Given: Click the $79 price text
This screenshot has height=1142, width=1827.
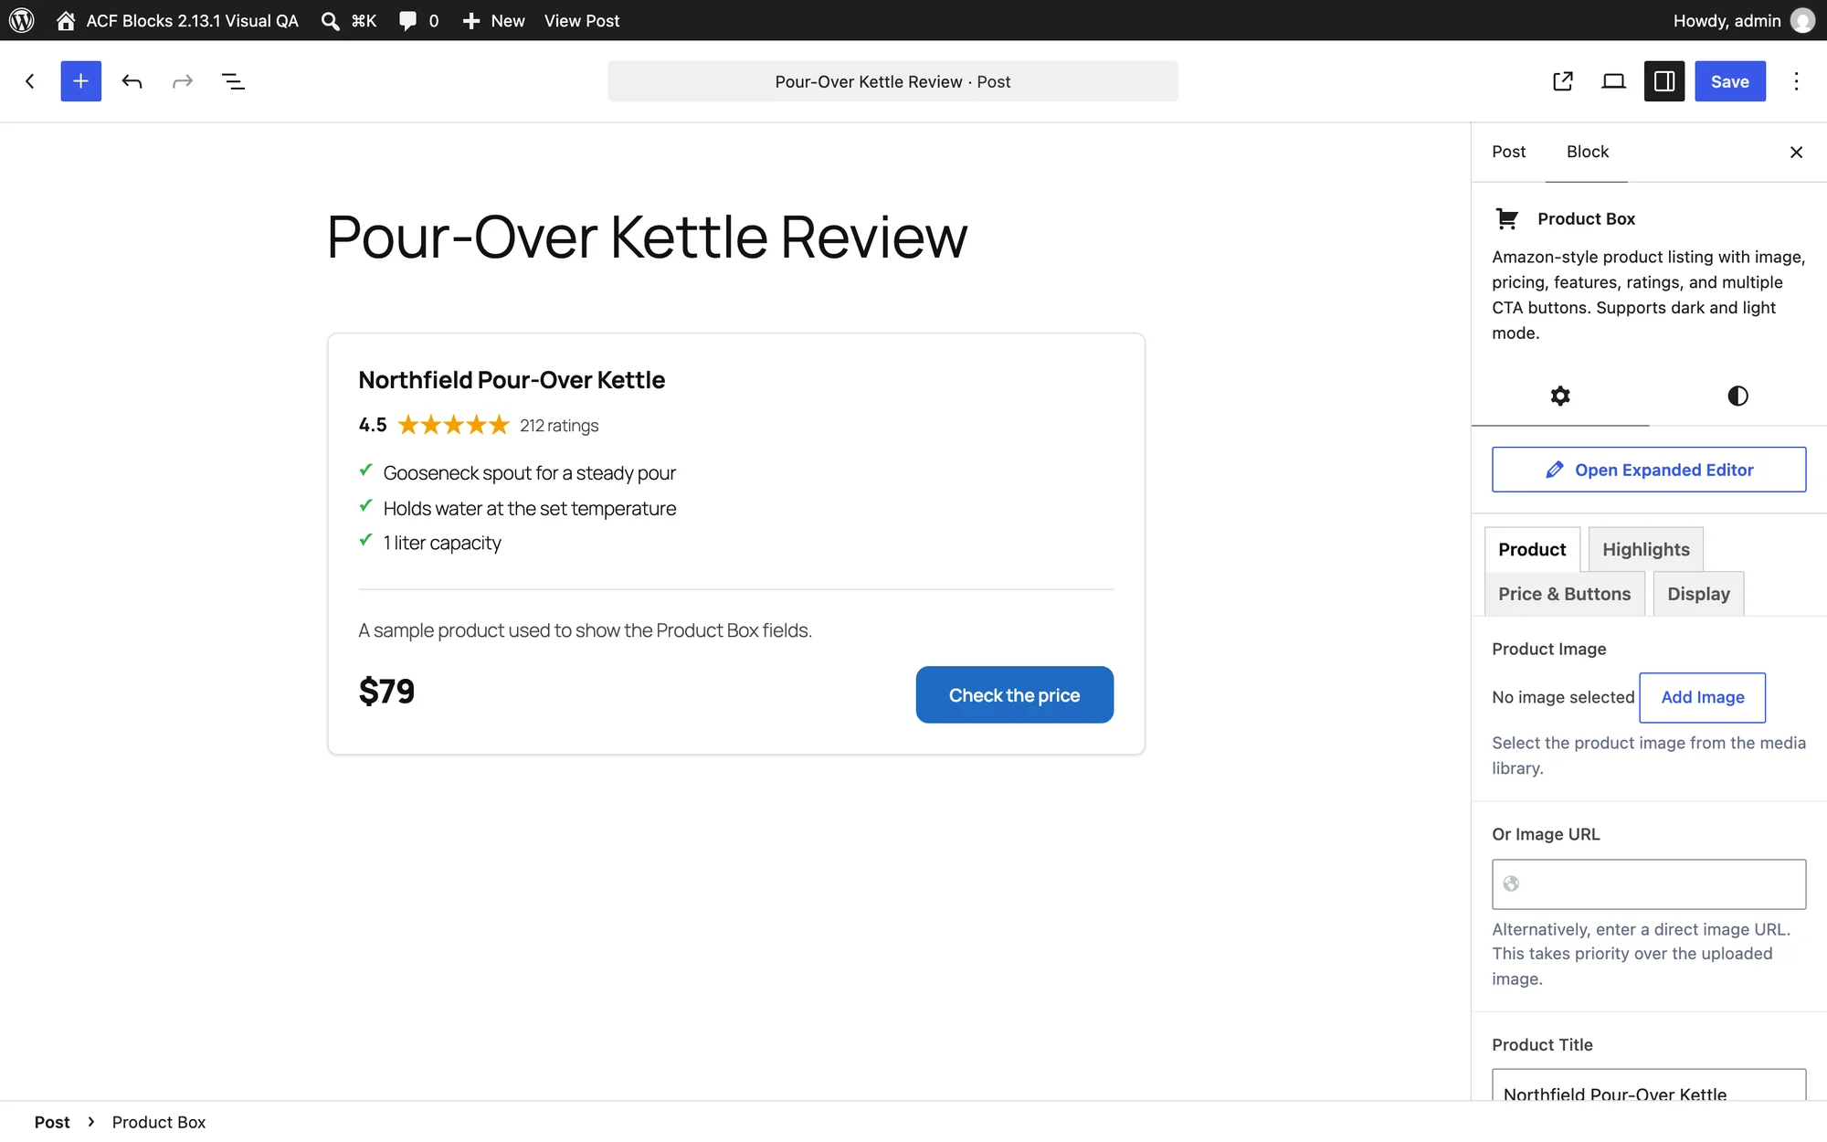Looking at the screenshot, I should coord(386,692).
